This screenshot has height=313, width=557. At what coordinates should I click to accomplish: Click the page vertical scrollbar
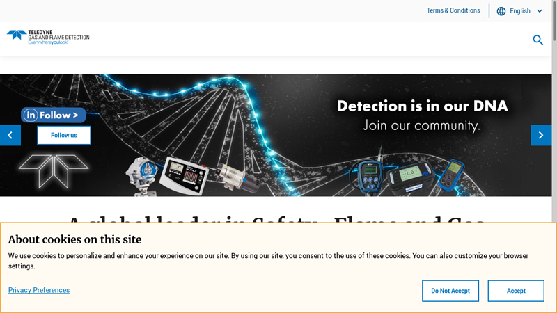(x=554, y=22)
